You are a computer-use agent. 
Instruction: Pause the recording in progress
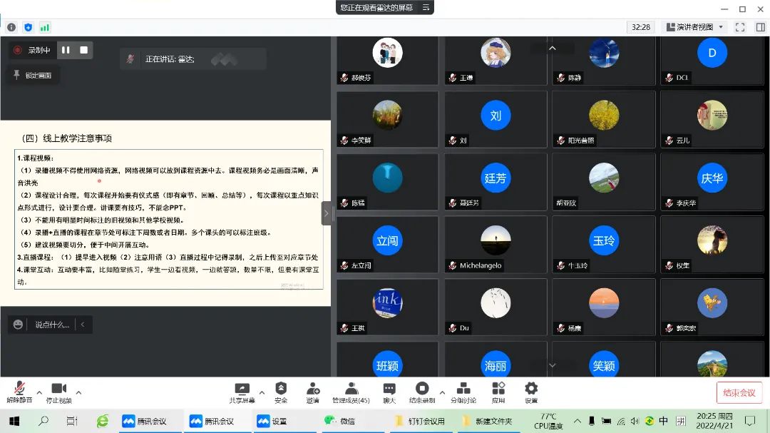point(66,50)
